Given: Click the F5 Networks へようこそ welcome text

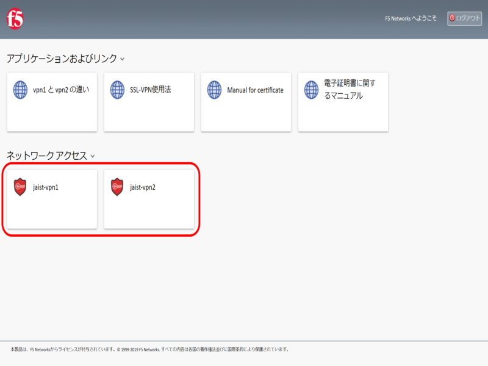Looking at the screenshot, I should click(411, 19).
